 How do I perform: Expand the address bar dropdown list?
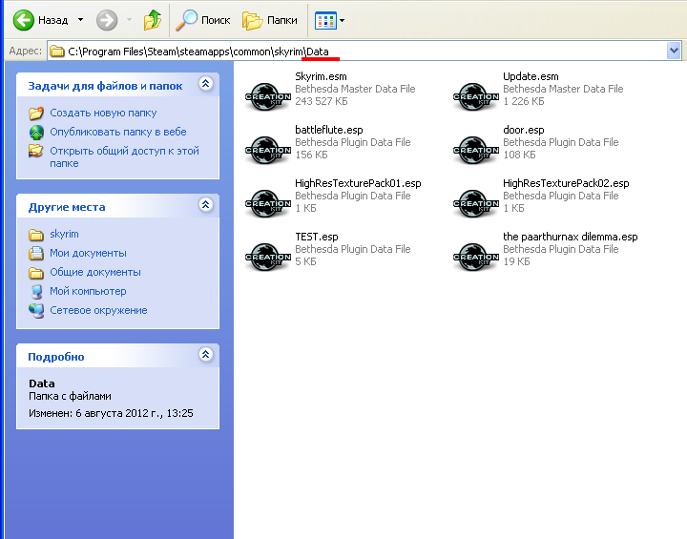click(674, 52)
